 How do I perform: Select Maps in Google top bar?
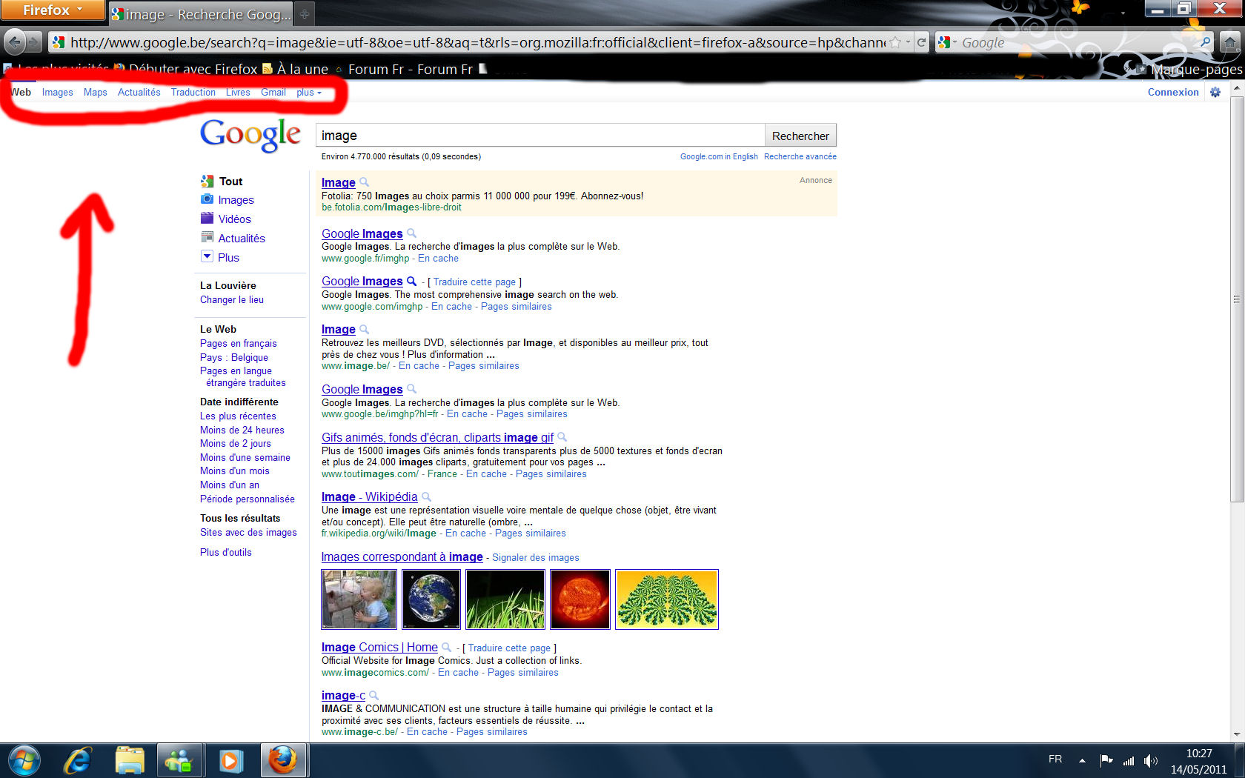coord(95,93)
